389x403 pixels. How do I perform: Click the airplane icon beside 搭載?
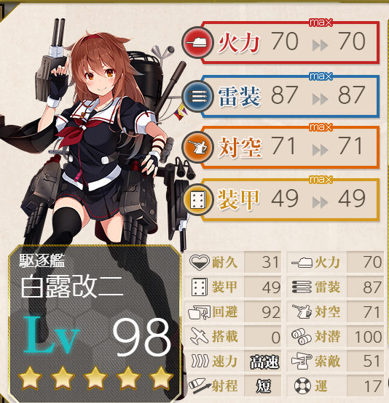tap(200, 336)
